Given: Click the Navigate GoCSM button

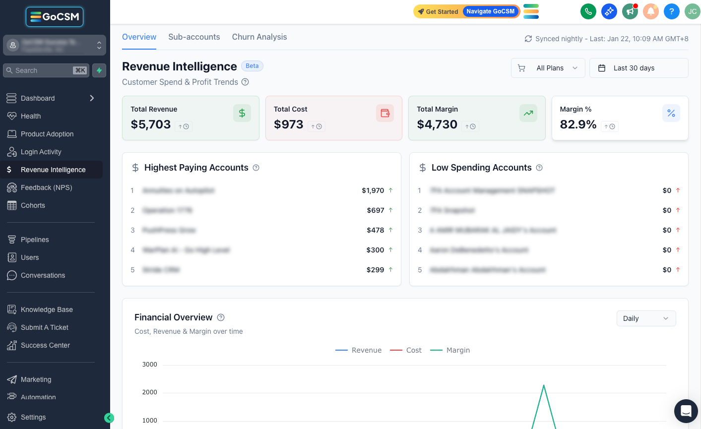Looking at the screenshot, I should pyautogui.click(x=491, y=11).
